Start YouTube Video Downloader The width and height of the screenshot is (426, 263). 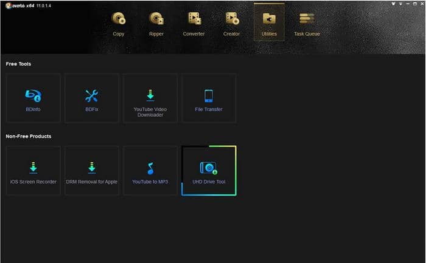(150, 98)
